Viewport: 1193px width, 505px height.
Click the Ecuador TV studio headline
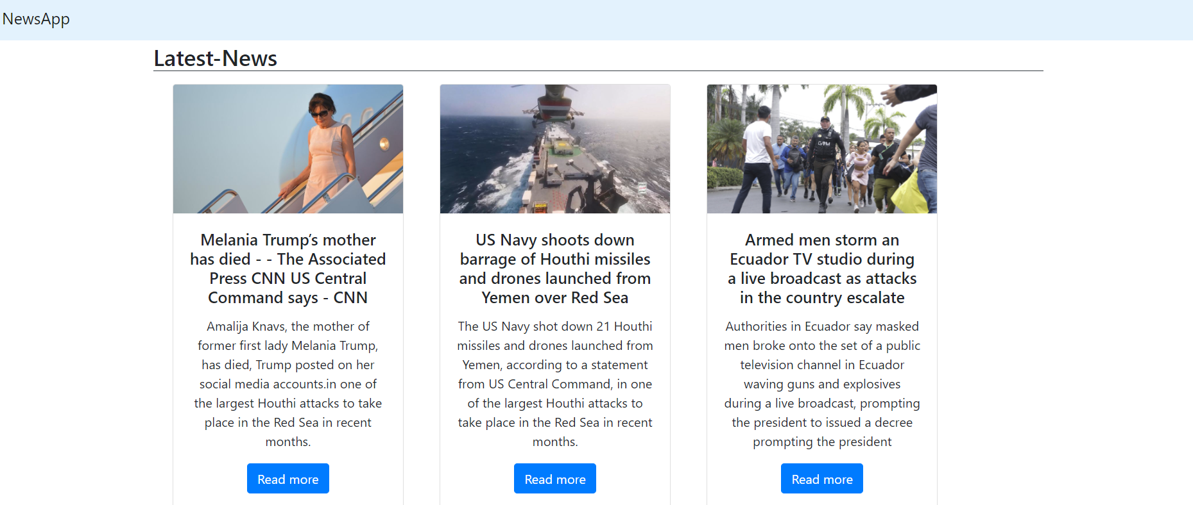pos(821,269)
